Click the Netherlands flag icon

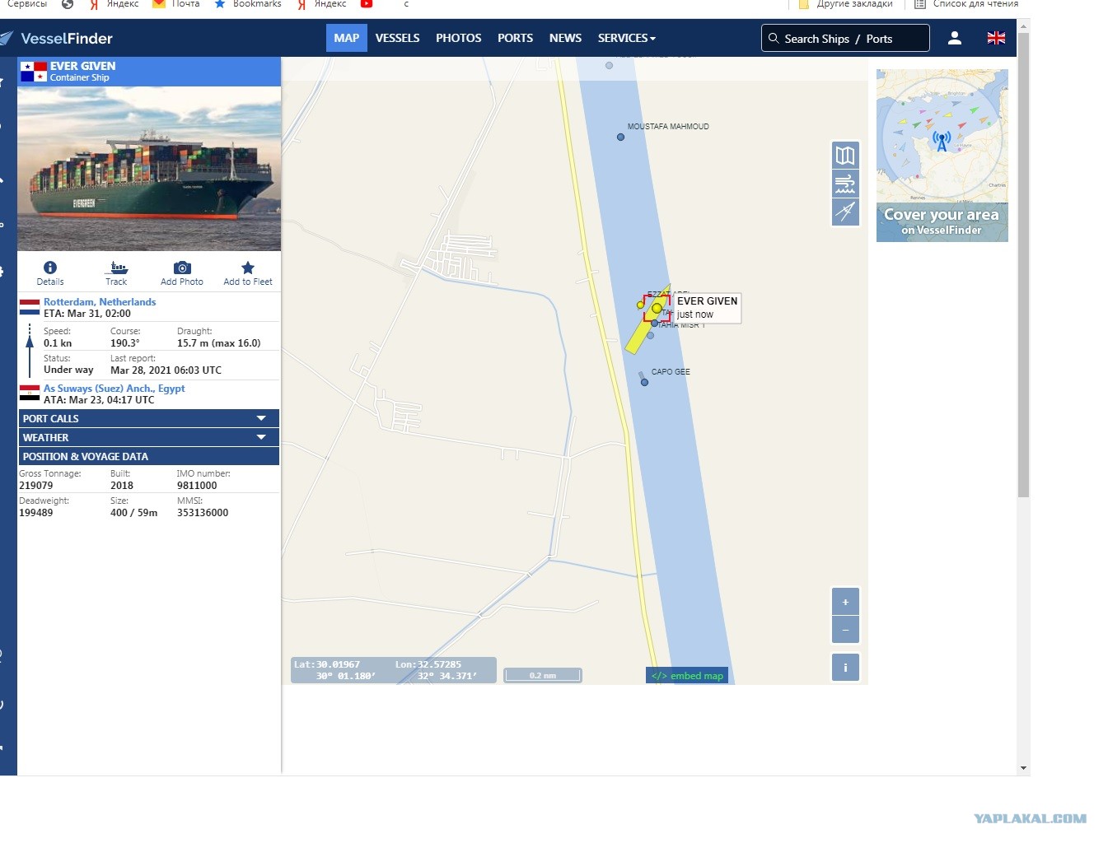pyautogui.click(x=30, y=307)
